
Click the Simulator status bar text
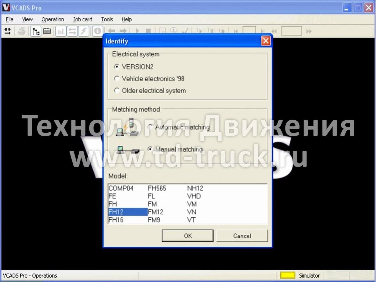click(x=309, y=276)
